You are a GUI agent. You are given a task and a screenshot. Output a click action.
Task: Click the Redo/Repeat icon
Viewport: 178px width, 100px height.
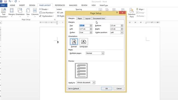pos(16,1)
